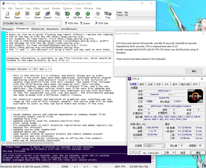
Task: Switch to CPU-Z 缓存 cache tab
Action: 142,84
